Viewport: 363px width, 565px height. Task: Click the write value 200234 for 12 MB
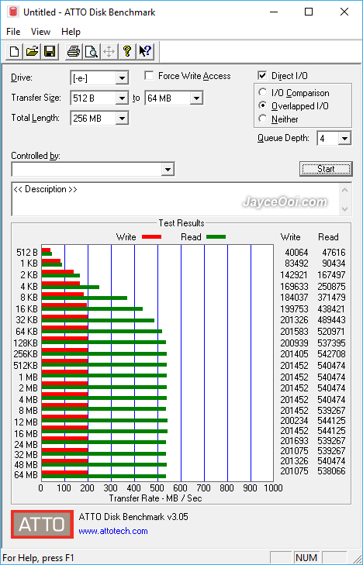(294, 421)
